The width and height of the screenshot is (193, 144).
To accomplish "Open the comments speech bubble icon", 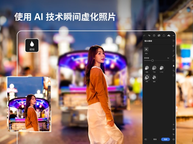I will pos(174,129).
